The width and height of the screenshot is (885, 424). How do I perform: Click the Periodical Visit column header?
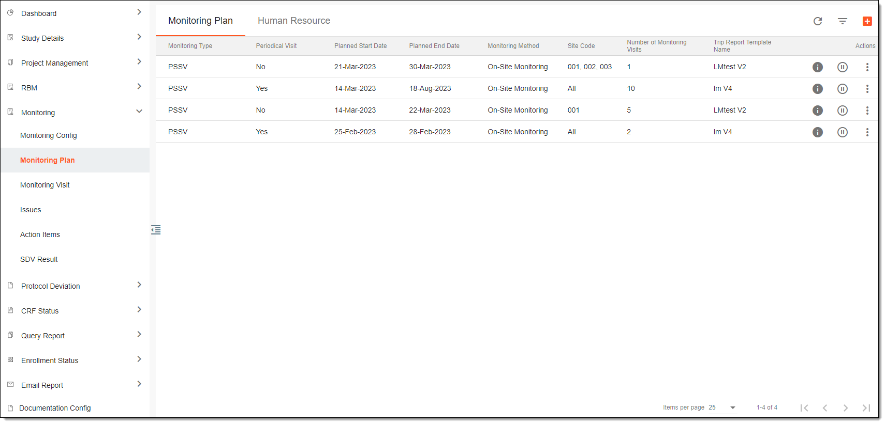(x=276, y=46)
